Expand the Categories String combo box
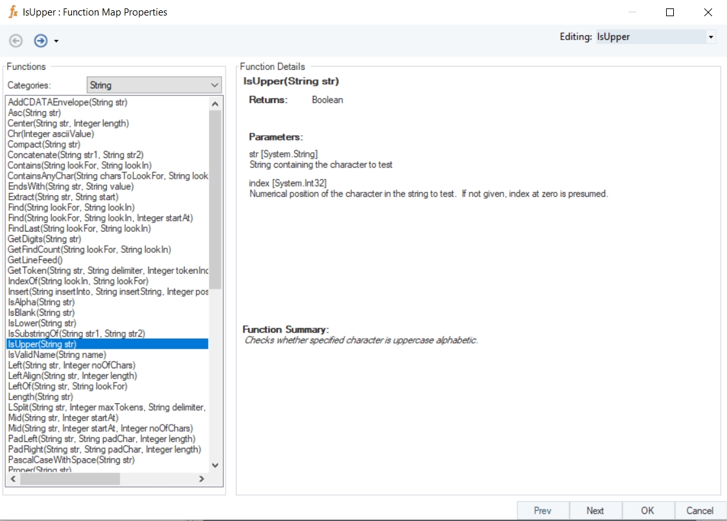The image size is (727, 521). (214, 85)
